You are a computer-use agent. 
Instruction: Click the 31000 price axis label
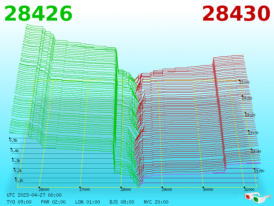(249, 190)
